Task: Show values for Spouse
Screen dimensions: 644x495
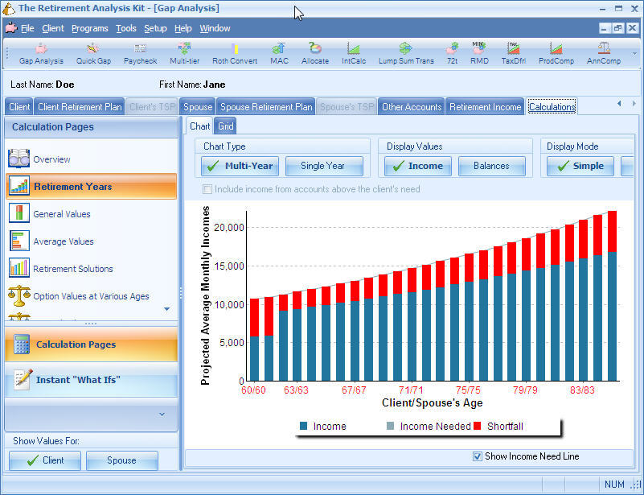Action: (121, 460)
